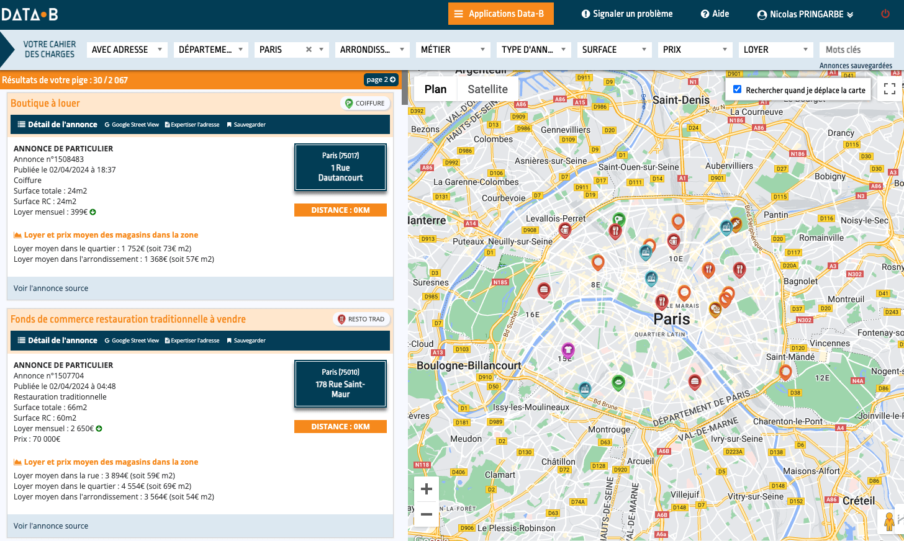This screenshot has width=904, height=541.
Task: Expand the PRIX filter dropdown
Action: [x=695, y=50]
